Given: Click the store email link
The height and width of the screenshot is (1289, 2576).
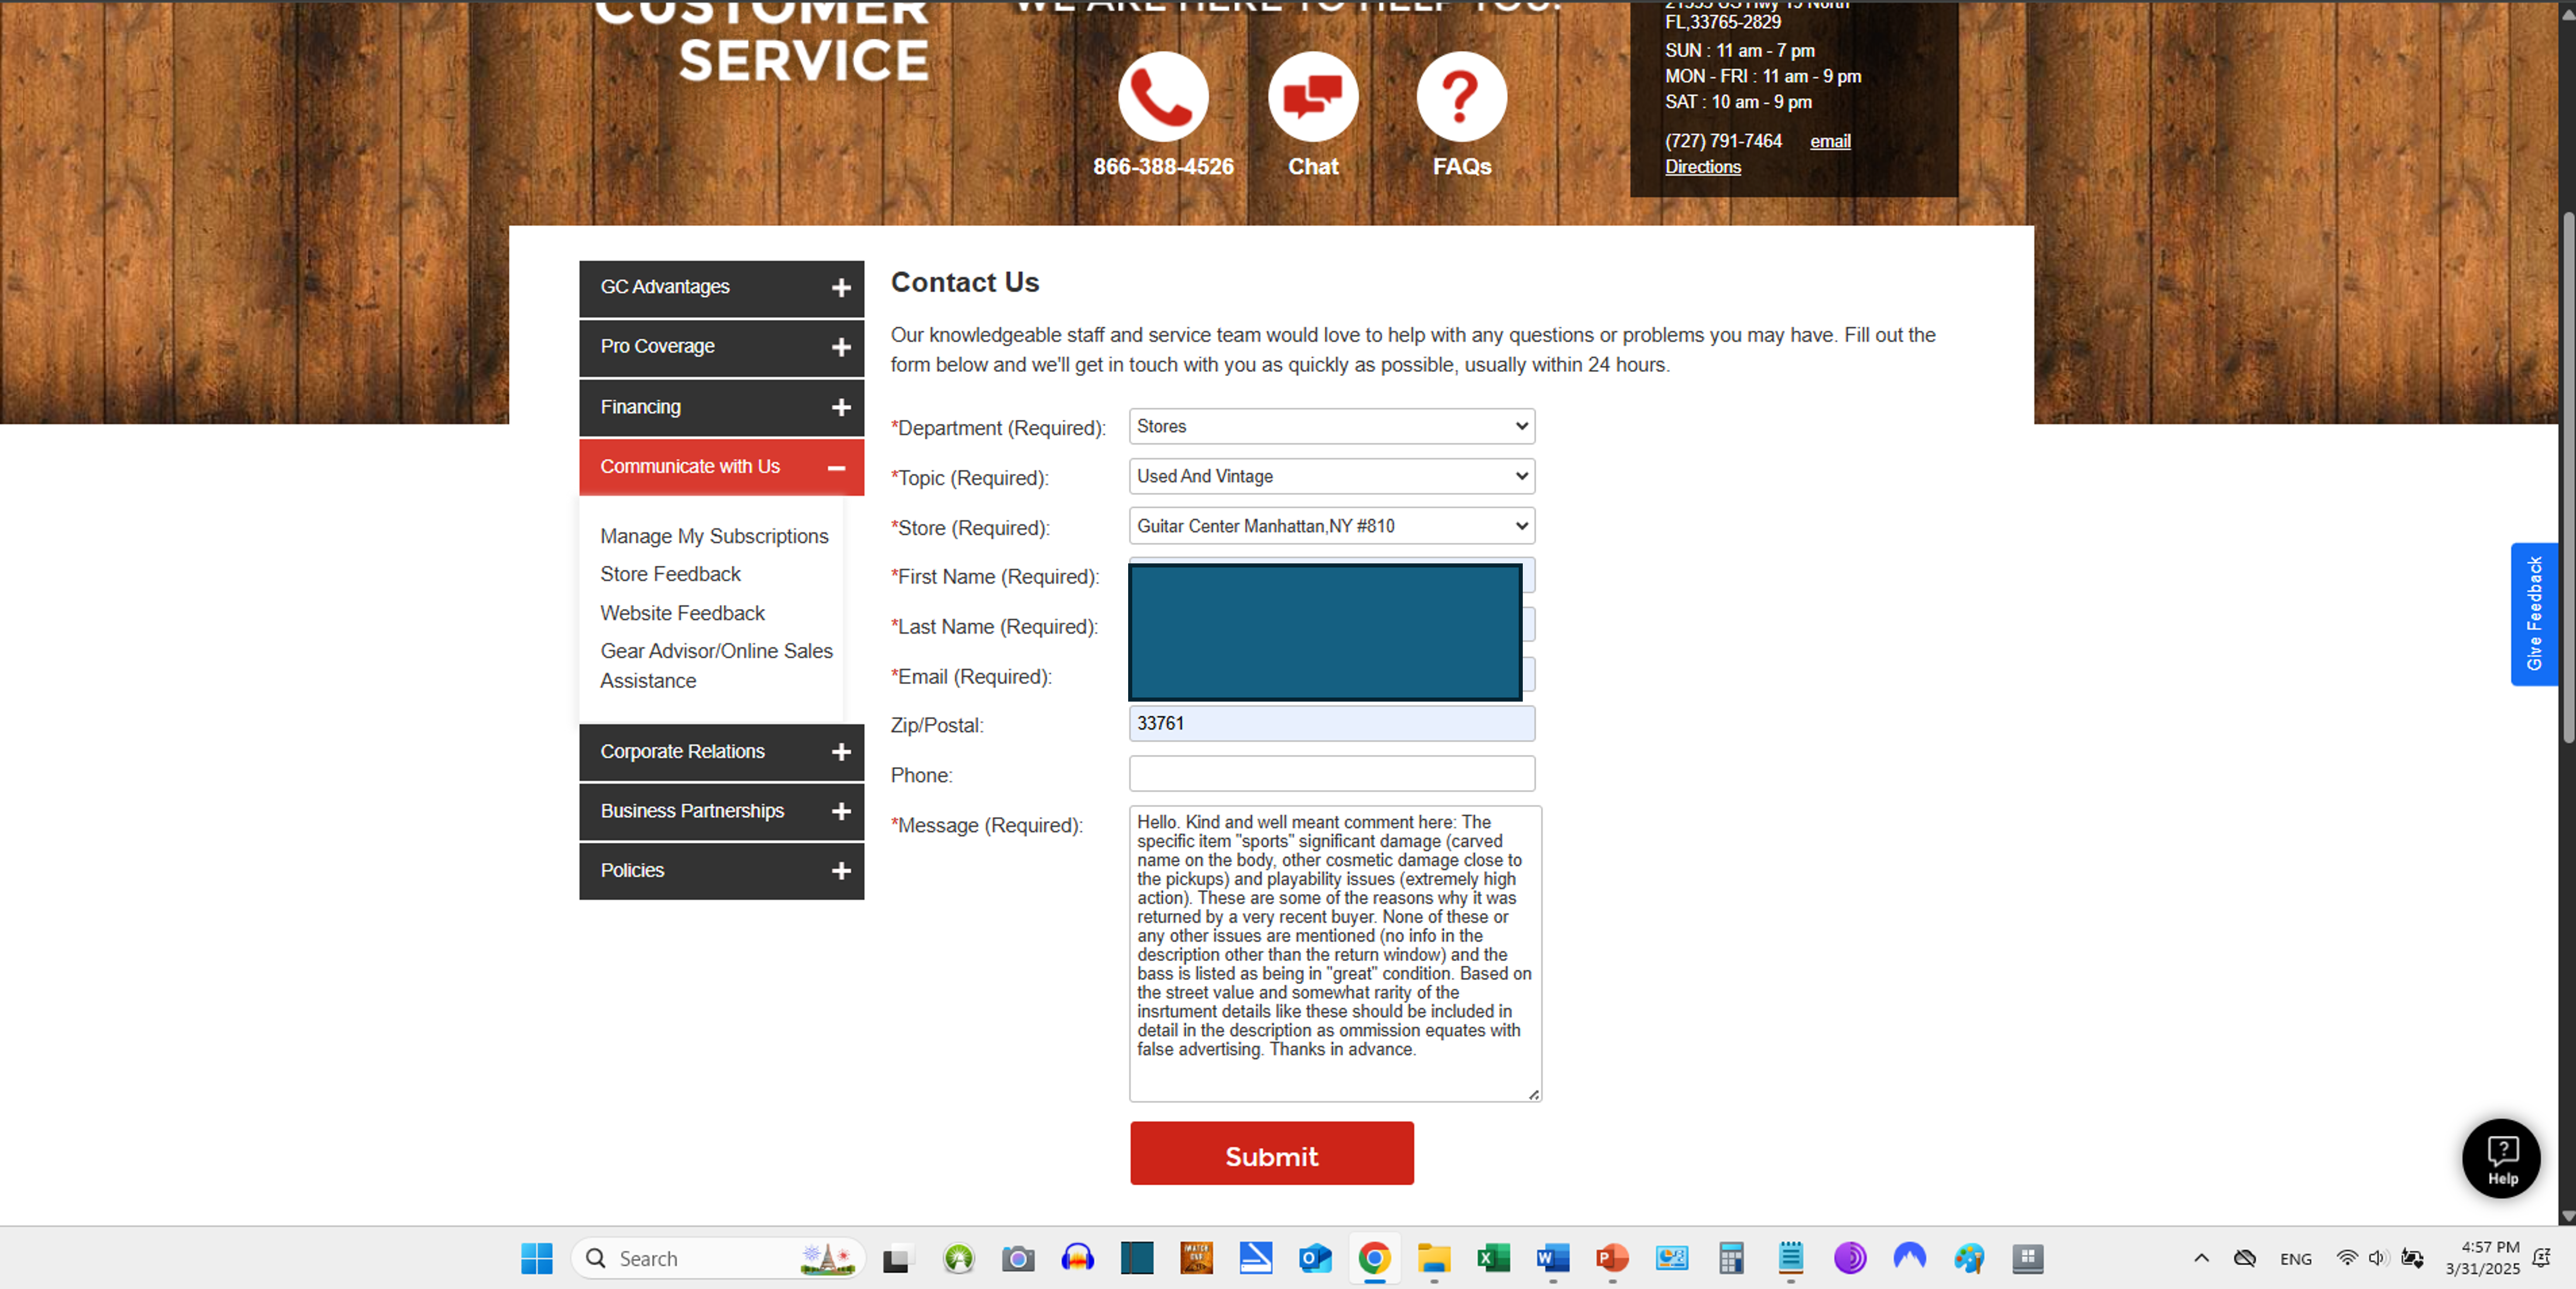Looking at the screenshot, I should click(x=1830, y=142).
